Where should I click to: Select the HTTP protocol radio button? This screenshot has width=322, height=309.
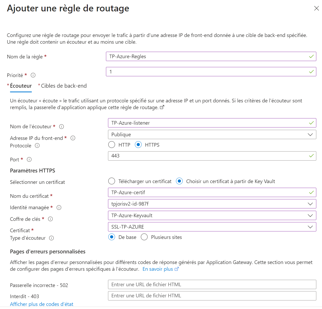111,145
